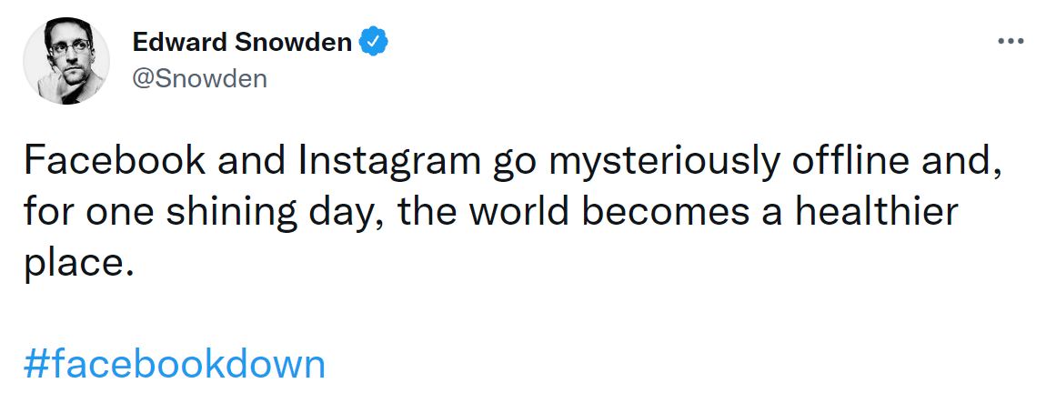The height and width of the screenshot is (393, 1046).
Task: Open the @Snowden handle link
Action: point(200,78)
